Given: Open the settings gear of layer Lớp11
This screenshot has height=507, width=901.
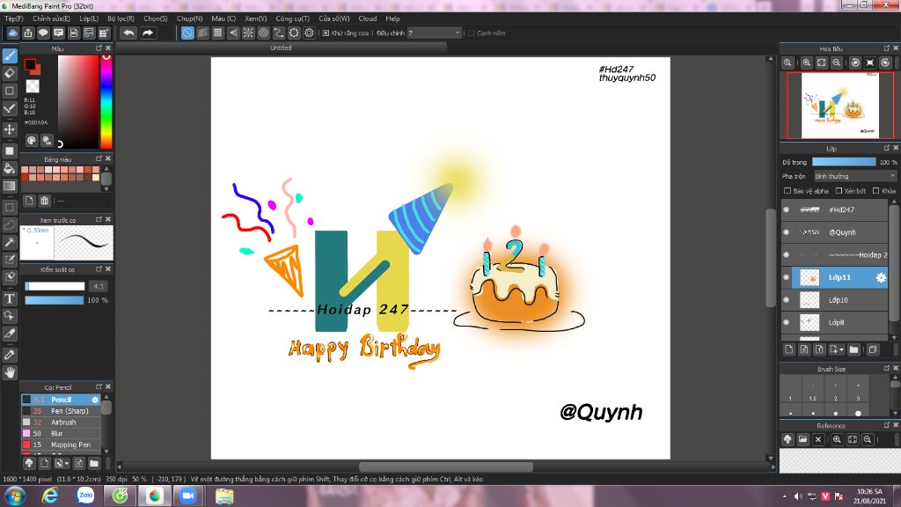Looking at the screenshot, I should (881, 277).
